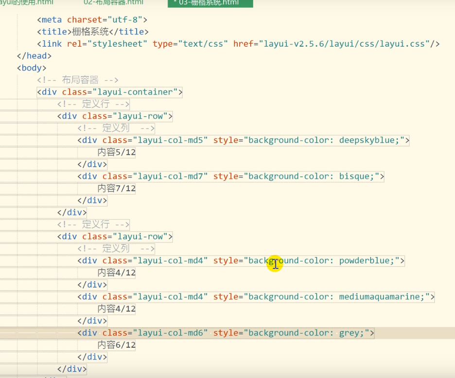Click the powderblue color value
The width and height of the screenshot is (455, 378).
click(365, 260)
